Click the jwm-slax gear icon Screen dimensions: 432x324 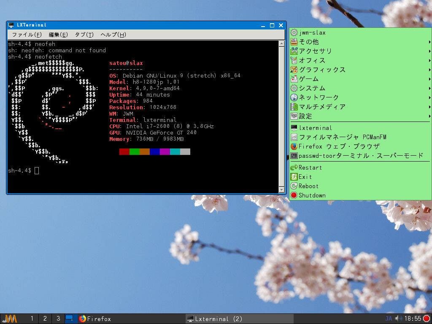click(294, 32)
